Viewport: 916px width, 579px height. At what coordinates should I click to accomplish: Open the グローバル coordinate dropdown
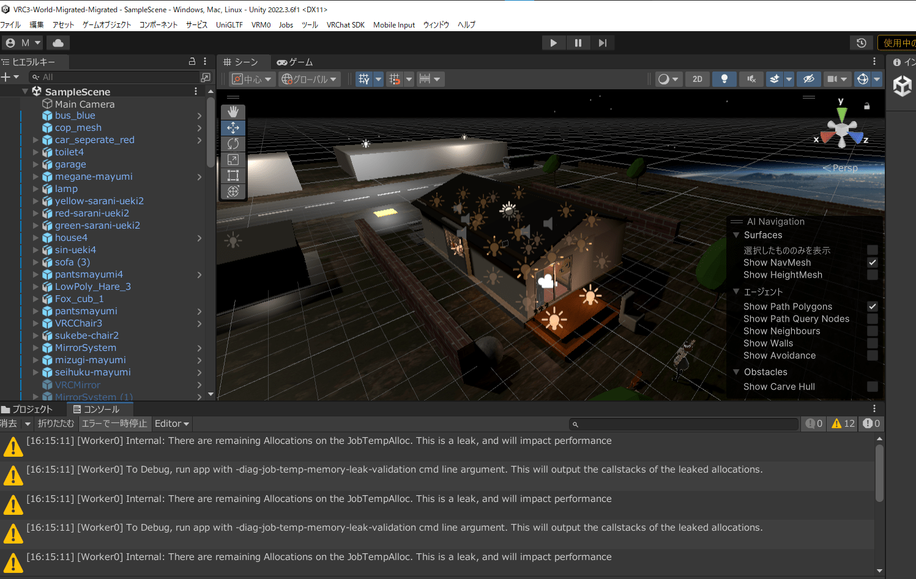(x=309, y=79)
